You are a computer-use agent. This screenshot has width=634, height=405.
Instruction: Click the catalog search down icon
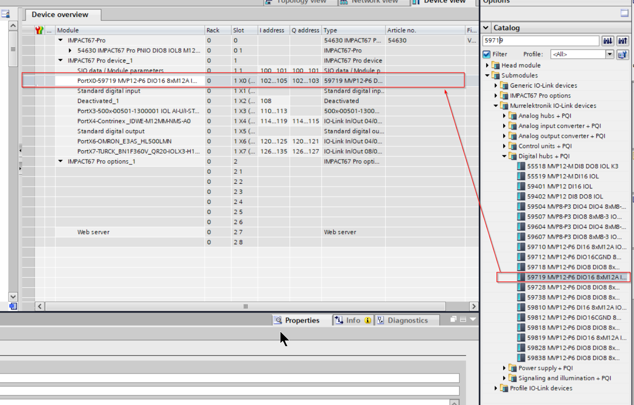coord(607,40)
